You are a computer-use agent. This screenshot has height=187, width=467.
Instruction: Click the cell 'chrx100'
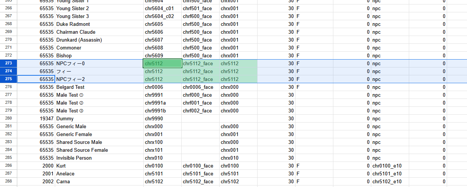point(163,142)
